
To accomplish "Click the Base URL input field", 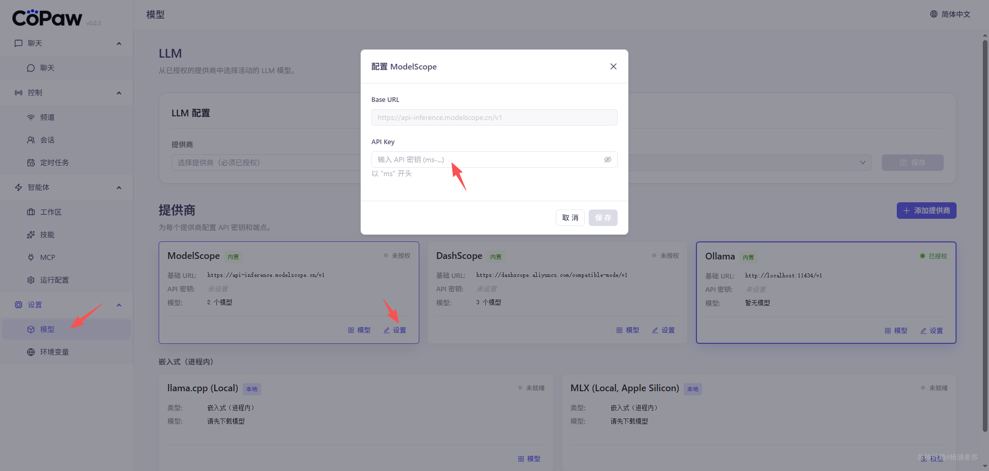I will point(494,117).
